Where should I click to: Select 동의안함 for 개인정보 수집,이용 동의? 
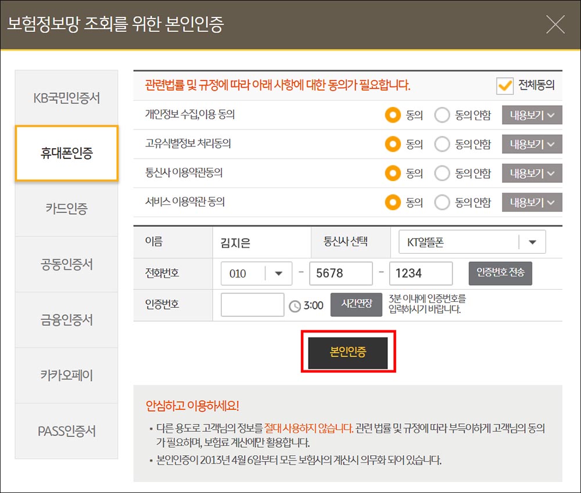(x=440, y=115)
